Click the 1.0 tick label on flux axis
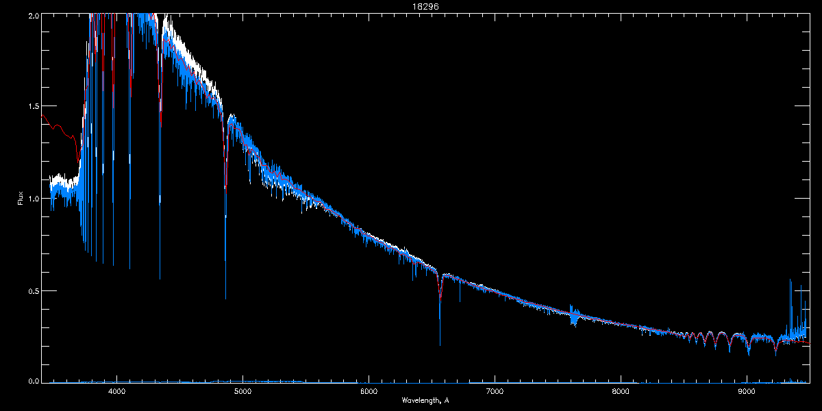This screenshot has width=822, height=411. (x=34, y=199)
